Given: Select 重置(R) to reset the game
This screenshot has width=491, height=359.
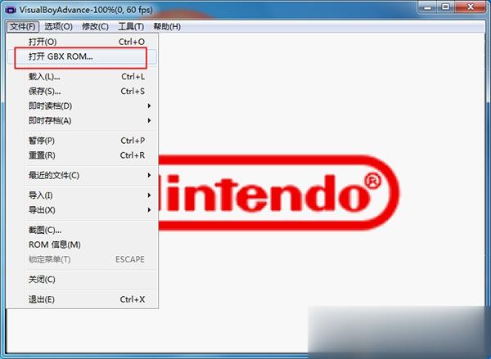Looking at the screenshot, I should (x=82, y=155).
